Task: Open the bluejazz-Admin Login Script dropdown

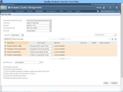Action: [41, 46]
